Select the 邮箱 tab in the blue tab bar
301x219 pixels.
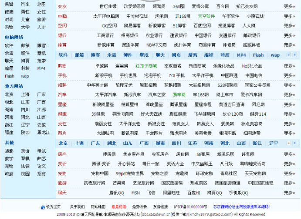tap(79, 55)
